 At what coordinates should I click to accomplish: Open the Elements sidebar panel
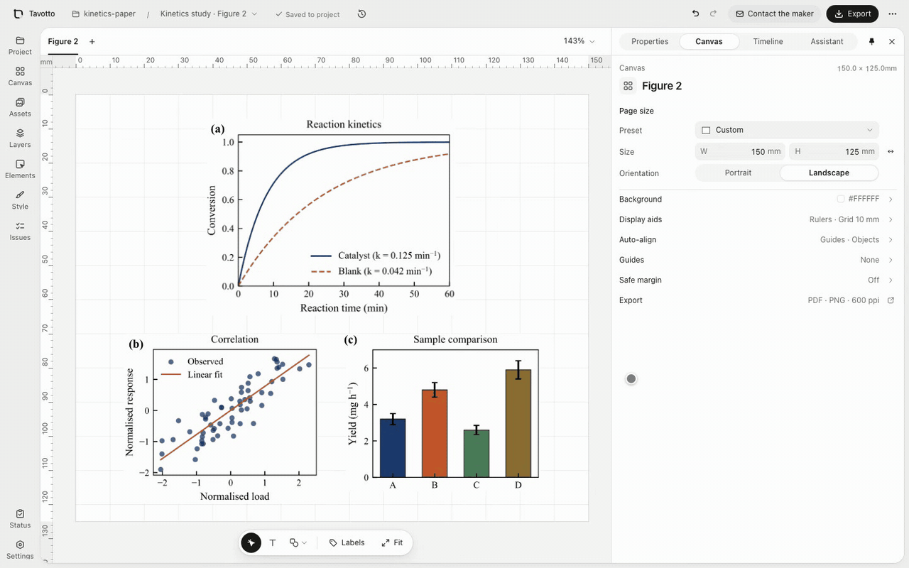point(20,169)
